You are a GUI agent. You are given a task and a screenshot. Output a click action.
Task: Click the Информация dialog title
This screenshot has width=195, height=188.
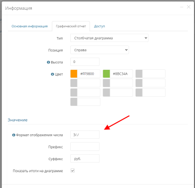coord(19,8)
